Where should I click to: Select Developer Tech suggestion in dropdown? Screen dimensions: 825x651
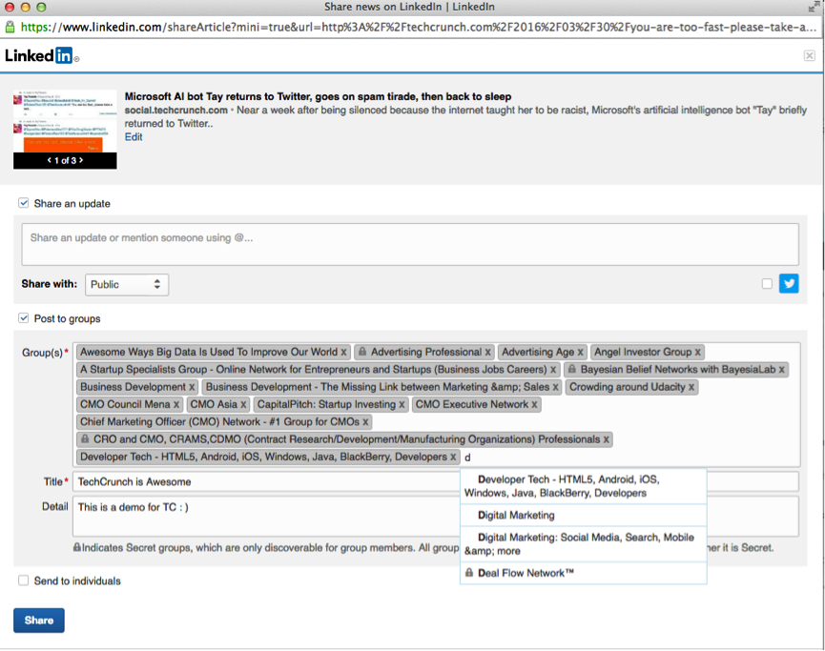(583, 486)
